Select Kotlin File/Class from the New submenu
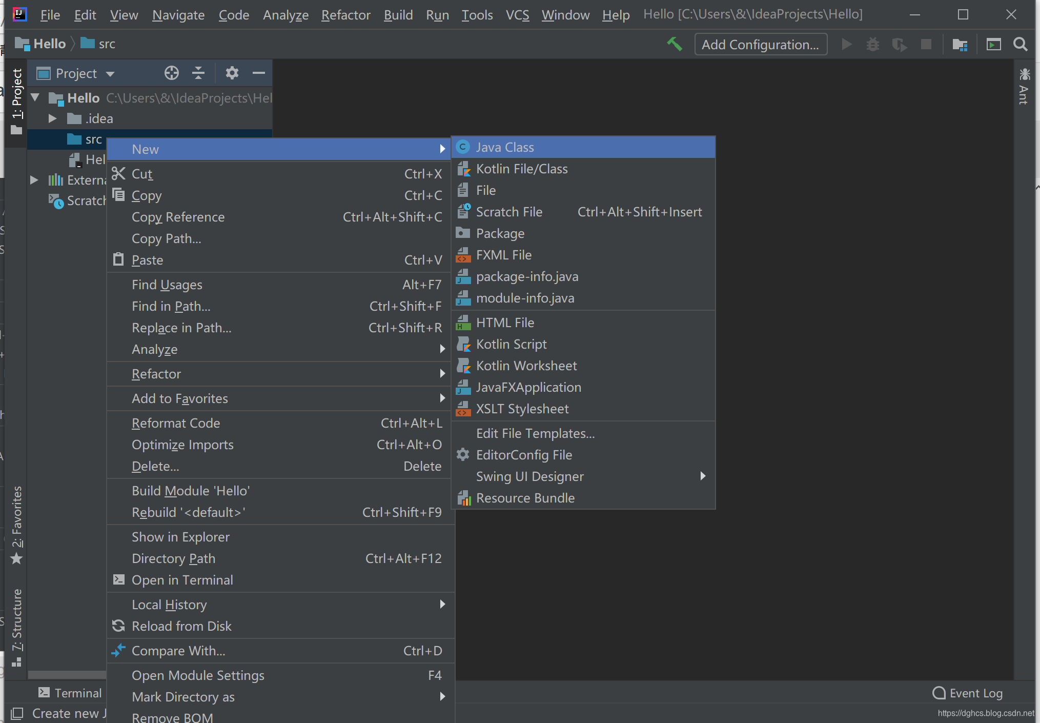 tap(522, 168)
